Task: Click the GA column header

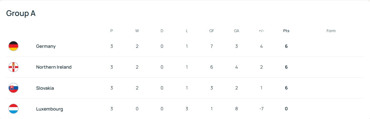Action: click(236, 31)
